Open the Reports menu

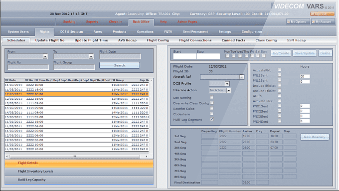click(92, 22)
